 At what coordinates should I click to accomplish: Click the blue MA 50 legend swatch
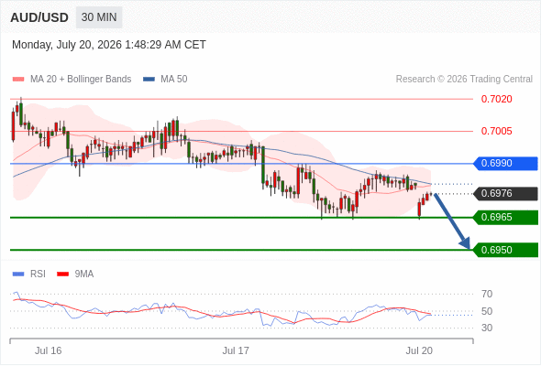[x=149, y=80]
